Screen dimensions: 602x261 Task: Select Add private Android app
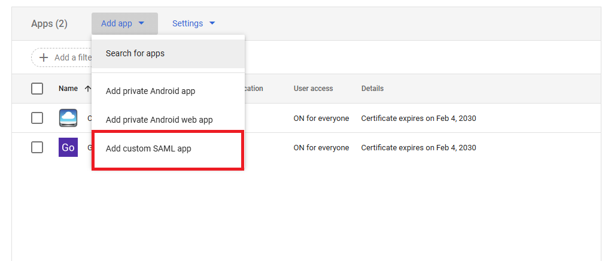tap(168, 92)
